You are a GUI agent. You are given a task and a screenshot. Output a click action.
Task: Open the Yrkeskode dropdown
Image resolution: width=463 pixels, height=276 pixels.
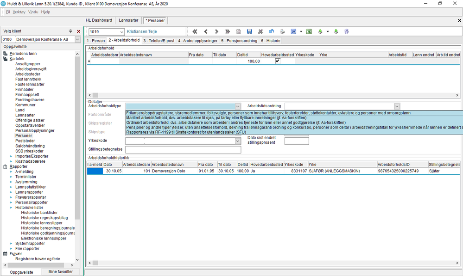click(238, 141)
